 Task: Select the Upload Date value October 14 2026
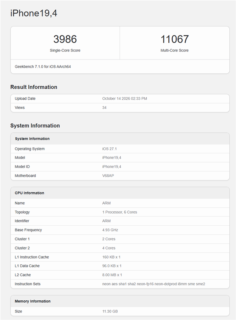(x=125, y=99)
